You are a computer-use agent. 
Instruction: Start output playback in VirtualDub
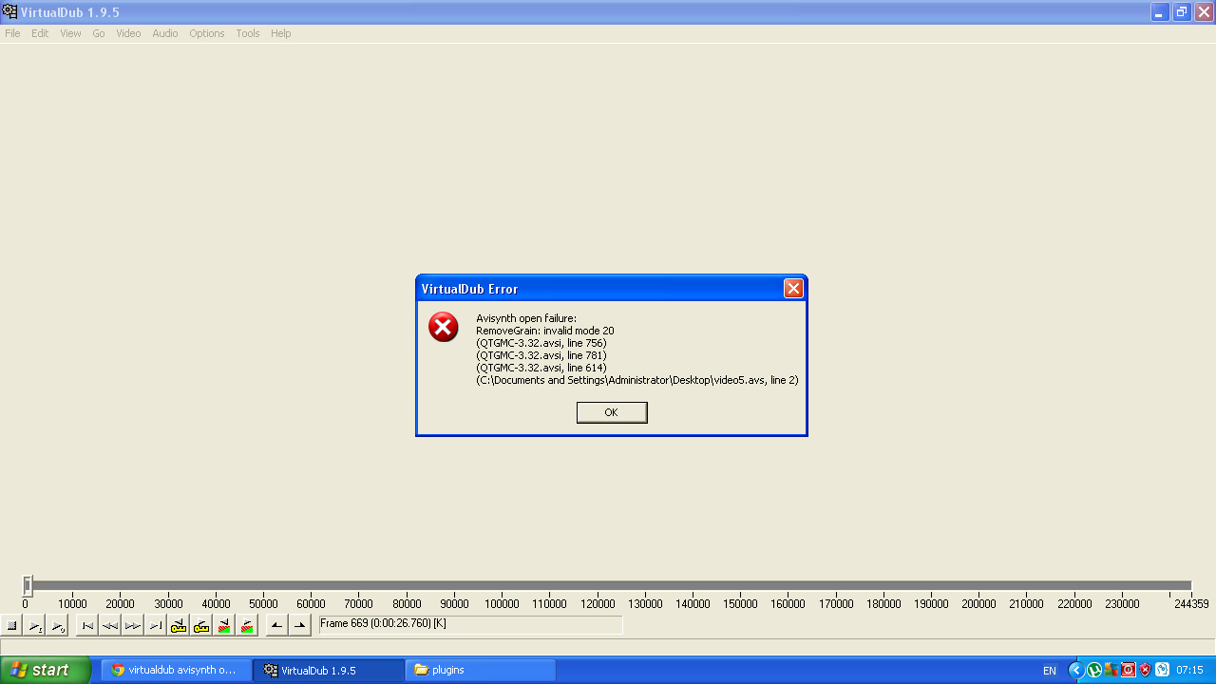coord(57,625)
